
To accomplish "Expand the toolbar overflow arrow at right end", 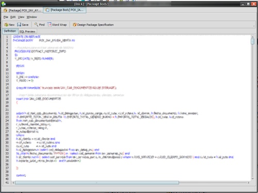I will (254, 26).
